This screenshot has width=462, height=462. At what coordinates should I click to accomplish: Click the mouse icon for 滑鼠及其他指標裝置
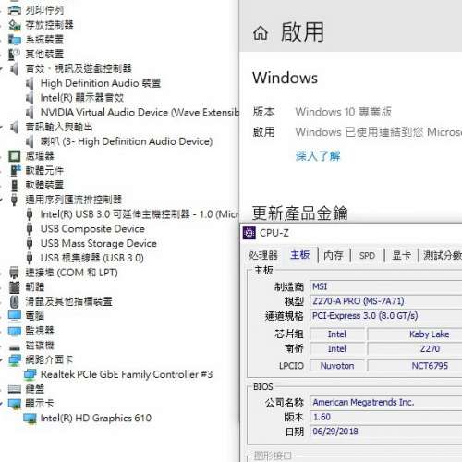coord(14,301)
